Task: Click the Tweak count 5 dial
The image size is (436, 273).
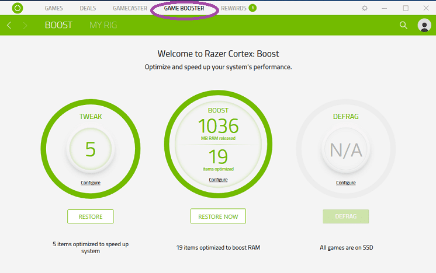Action: point(91,149)
